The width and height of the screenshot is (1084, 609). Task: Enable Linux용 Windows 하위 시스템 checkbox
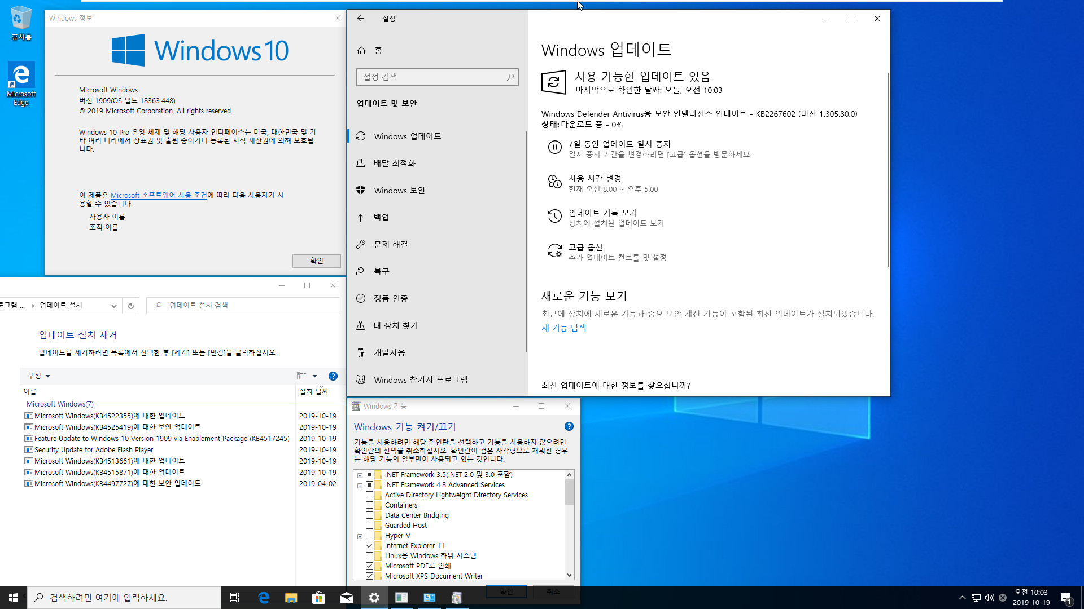[x=370, y=556]
